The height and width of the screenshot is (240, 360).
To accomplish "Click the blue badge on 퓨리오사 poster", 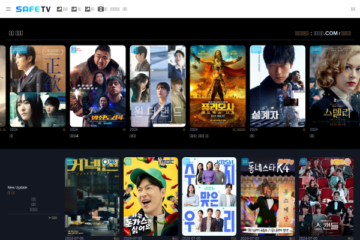I will (193, 50).
